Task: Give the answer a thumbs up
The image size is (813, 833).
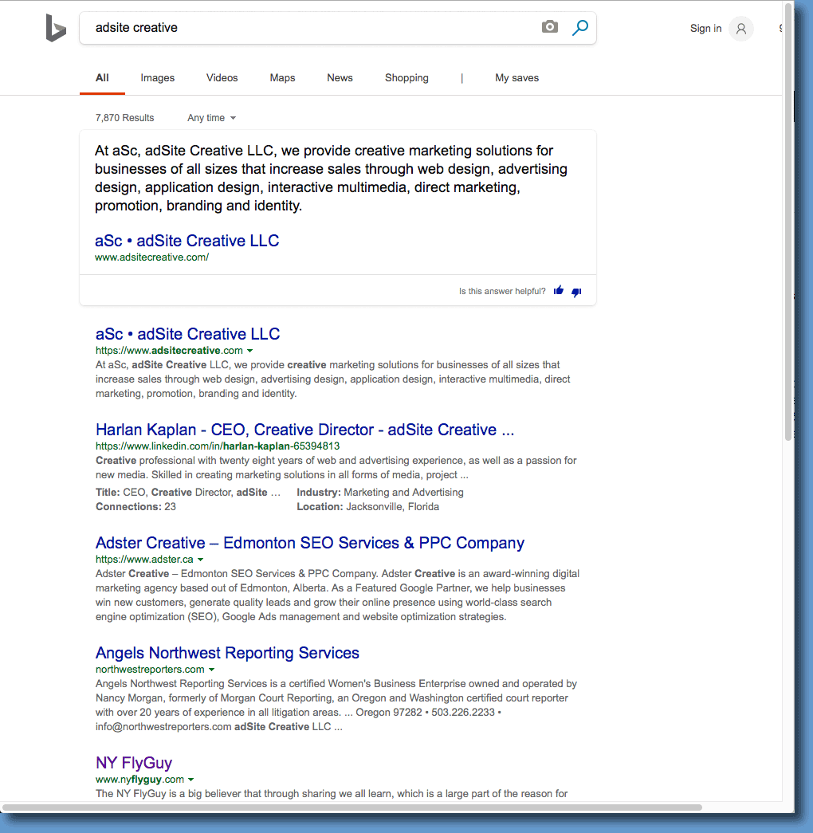Action: pyautogui.click(x=559, y=291)
